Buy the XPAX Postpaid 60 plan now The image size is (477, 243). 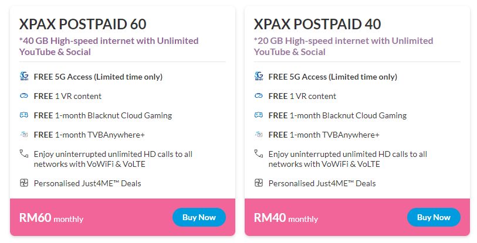point(199,217)
